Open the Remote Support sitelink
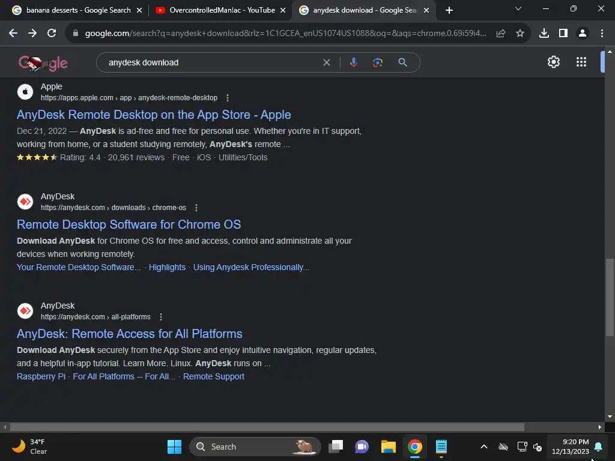The width and height of the screenshot is (615, 461). 214,377
